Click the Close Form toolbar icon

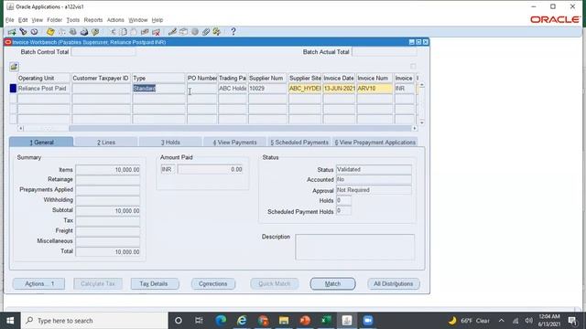point(95,32)
